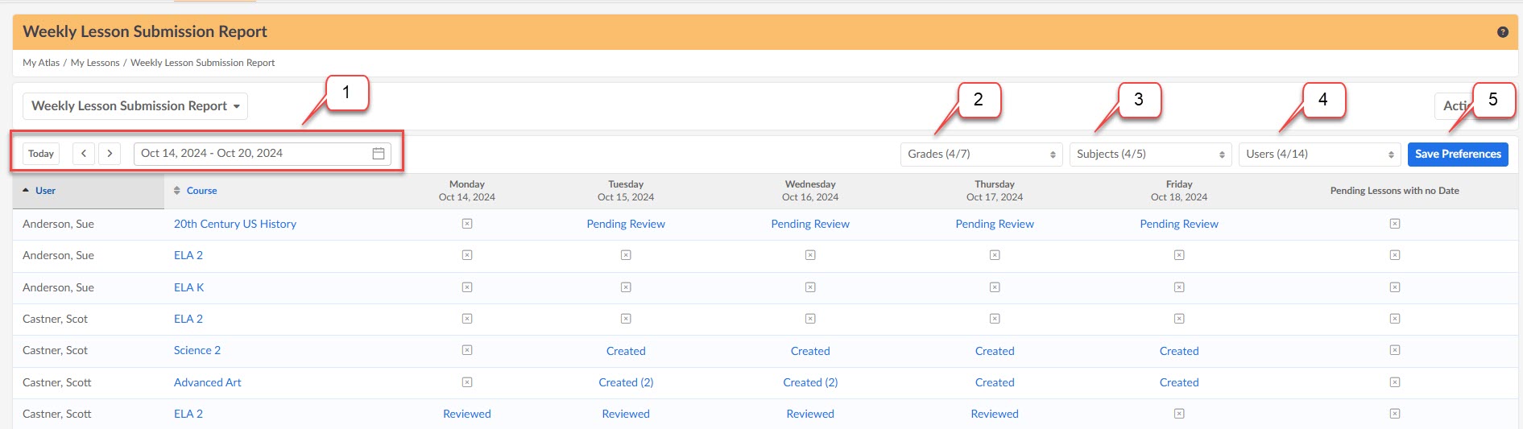The width and height of the screenshot is (1523, 429).
Task: Open 20th Century US History course link
Action: 235,224
